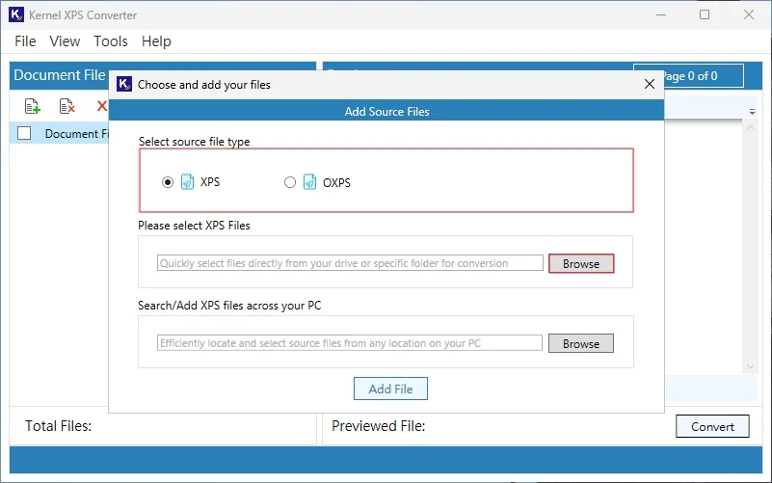Close the Choose and add your files dialog
This screenshot has height=483, width=772.
pyautogui.click(x=650, y=84)
